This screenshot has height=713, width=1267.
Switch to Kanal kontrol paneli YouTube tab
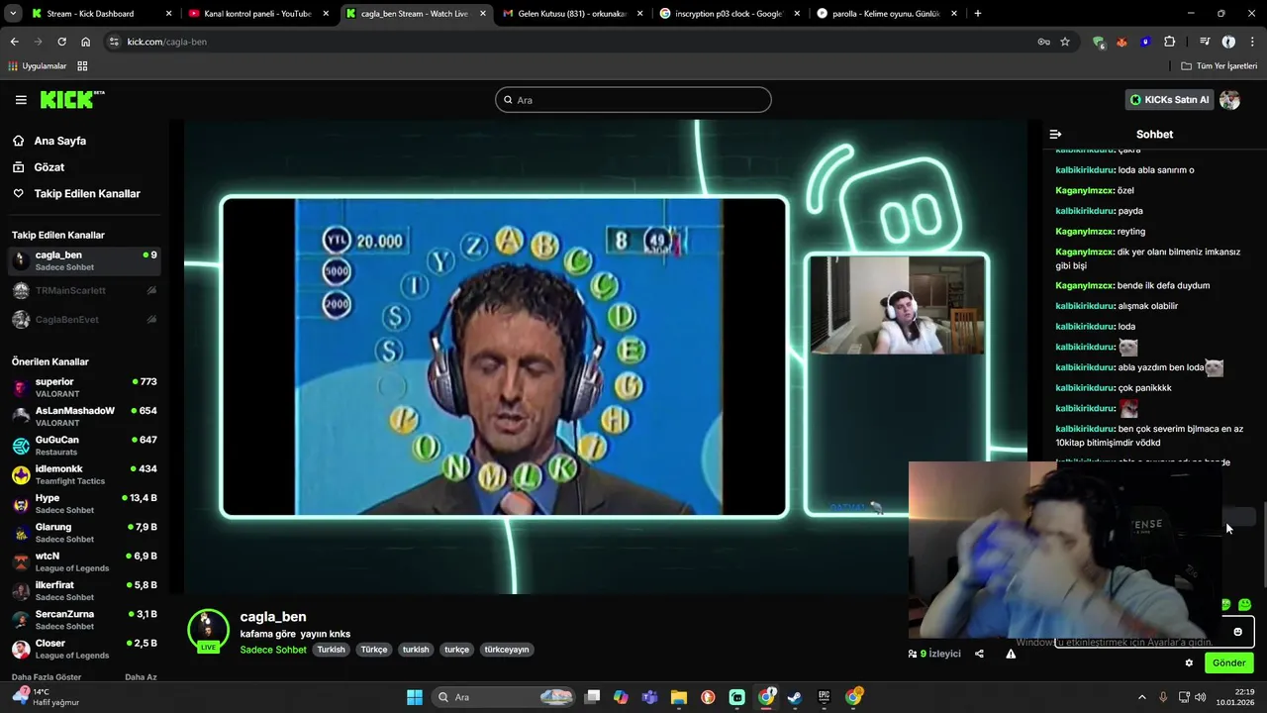tap(257, 14)
